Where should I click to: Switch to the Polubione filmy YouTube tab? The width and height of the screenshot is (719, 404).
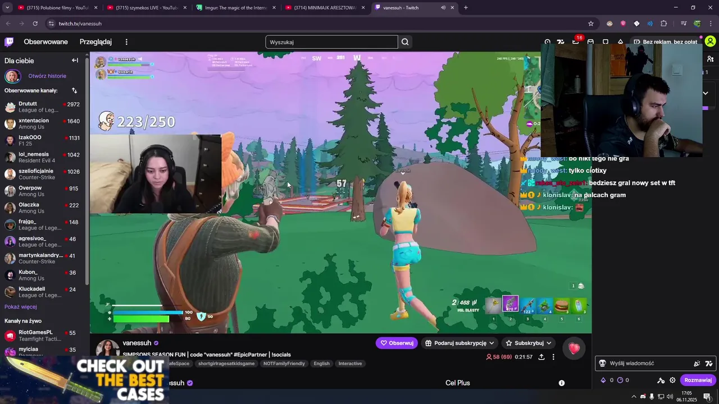pos(56,8)
